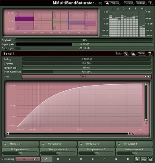
Task: Switch to preset slot F
Action: (104, 159)
